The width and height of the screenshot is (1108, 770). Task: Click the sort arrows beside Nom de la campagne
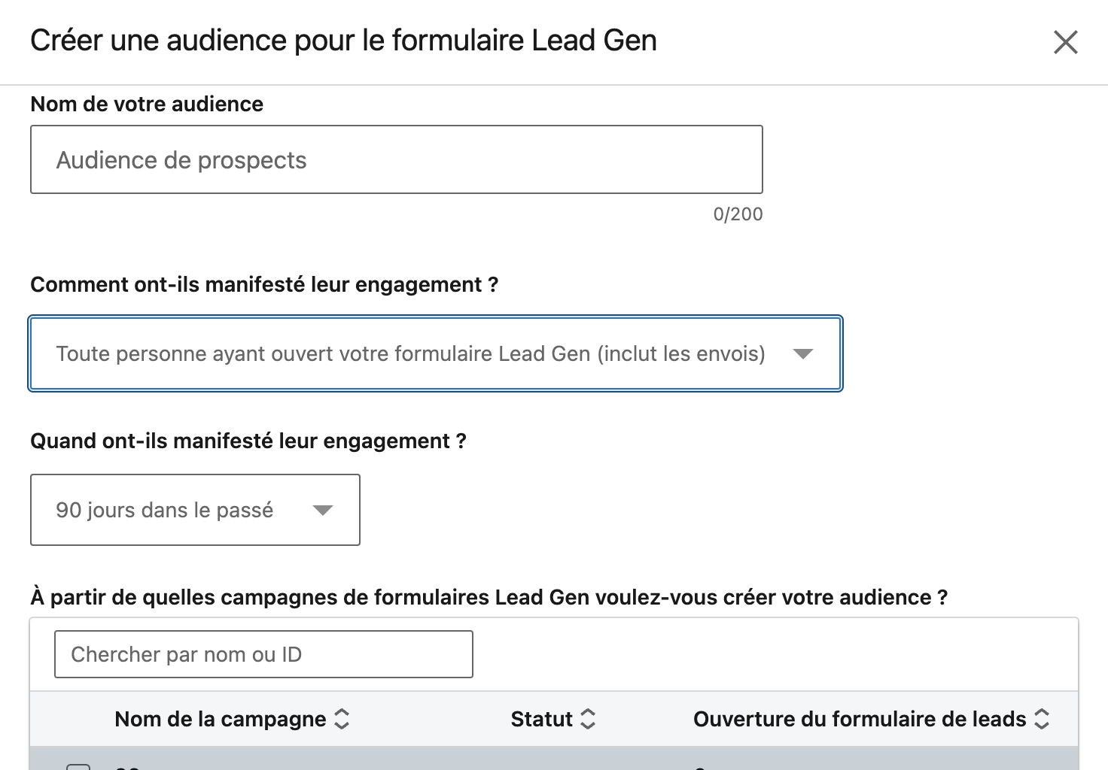point(342,719)
